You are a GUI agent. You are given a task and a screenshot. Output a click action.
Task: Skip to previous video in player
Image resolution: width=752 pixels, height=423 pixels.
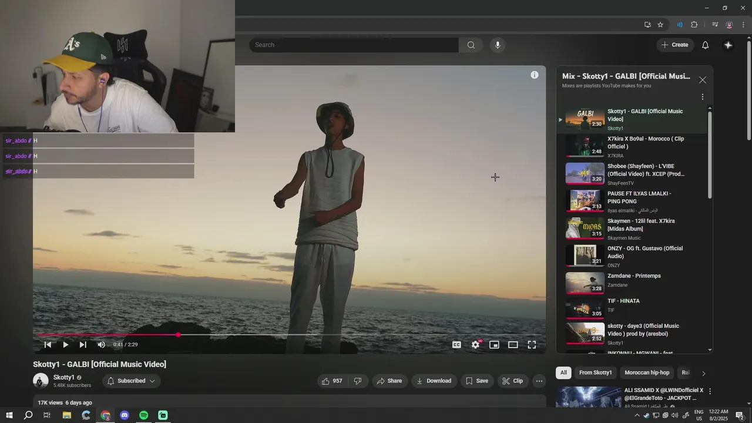[48, 345]
